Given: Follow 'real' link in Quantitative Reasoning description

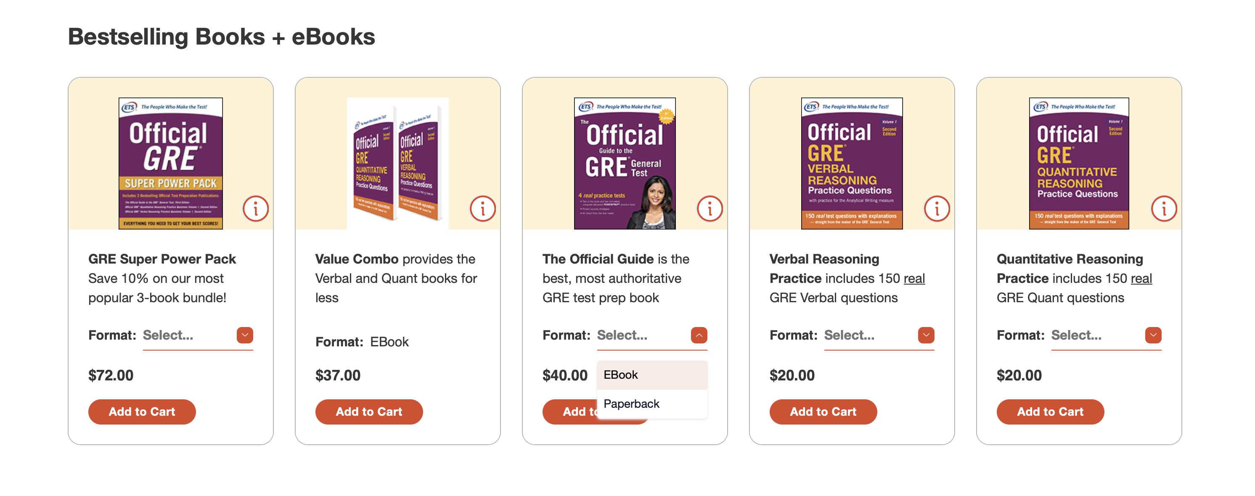Looking at the screenshot, I should 1141,278.
